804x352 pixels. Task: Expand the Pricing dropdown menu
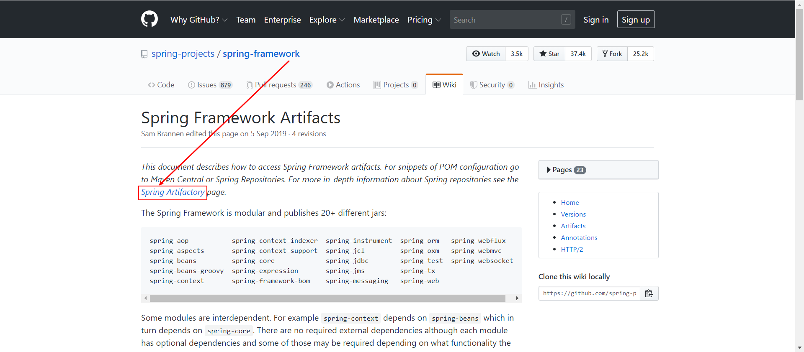(424, 20)
